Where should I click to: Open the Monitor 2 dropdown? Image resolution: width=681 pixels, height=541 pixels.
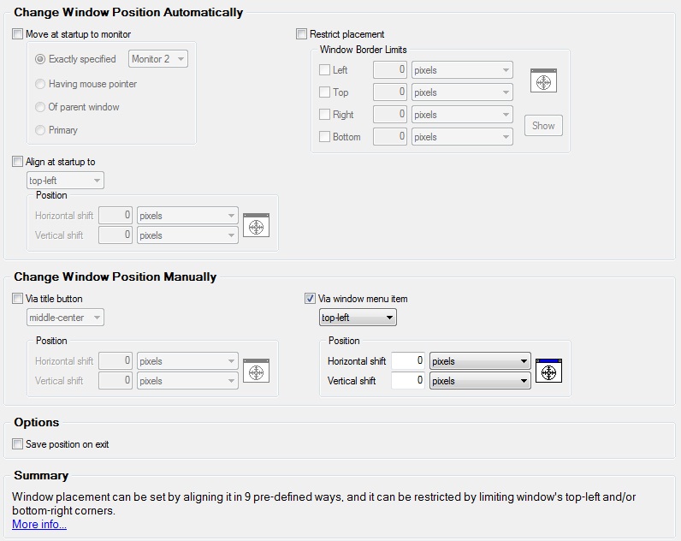[x=158, y=59]
